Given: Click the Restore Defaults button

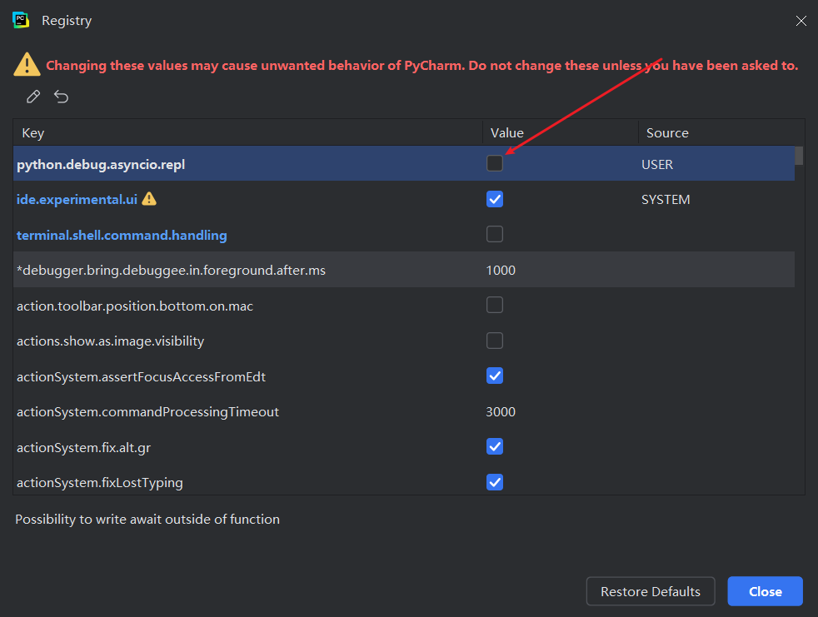Looking at the screenshot, I should pyautogui.click(x=650, y=591).
